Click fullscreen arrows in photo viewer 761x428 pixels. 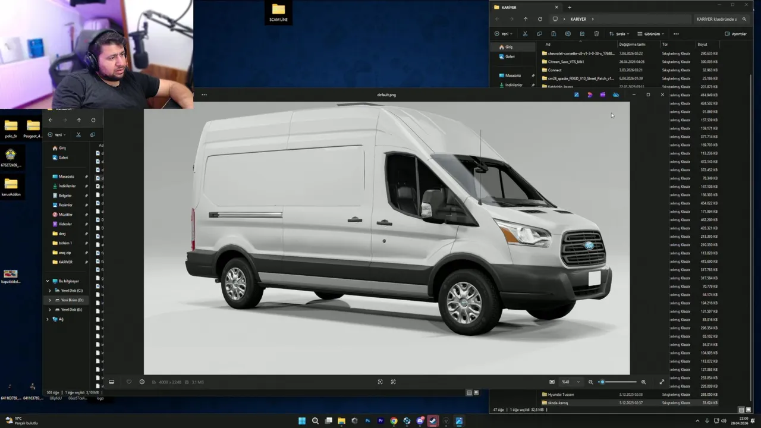662,382
